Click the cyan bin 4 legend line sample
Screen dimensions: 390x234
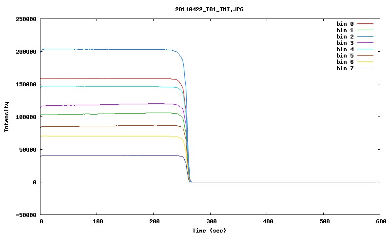365,49
